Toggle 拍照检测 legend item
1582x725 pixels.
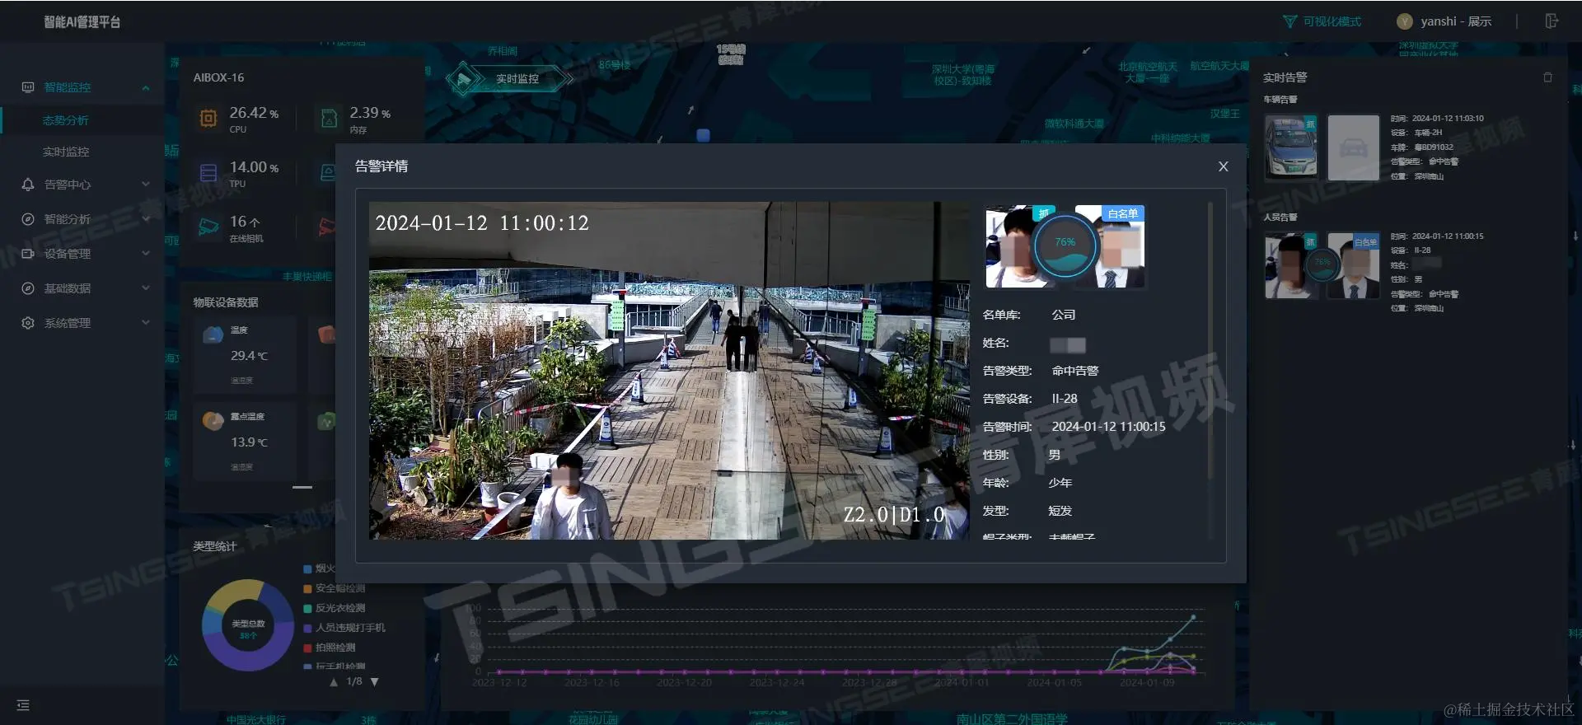[330, 648]
